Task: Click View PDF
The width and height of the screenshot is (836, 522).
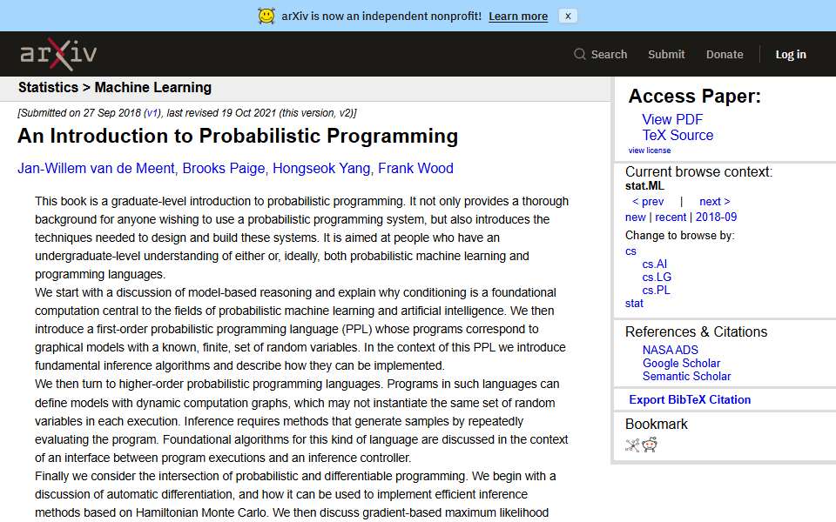Action: pyautogui.click(x=671, y=119)
